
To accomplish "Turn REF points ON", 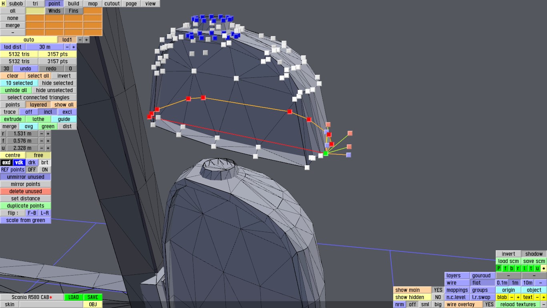I will pyautogui.click(x=45, y=170).
